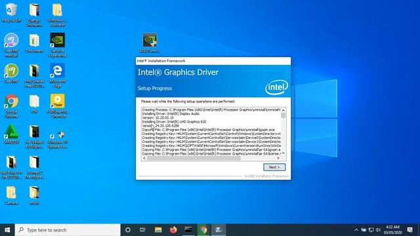Open the Recycle Bin desktop icon
This screenshot has height=236, width=420.
pos(11,12)
